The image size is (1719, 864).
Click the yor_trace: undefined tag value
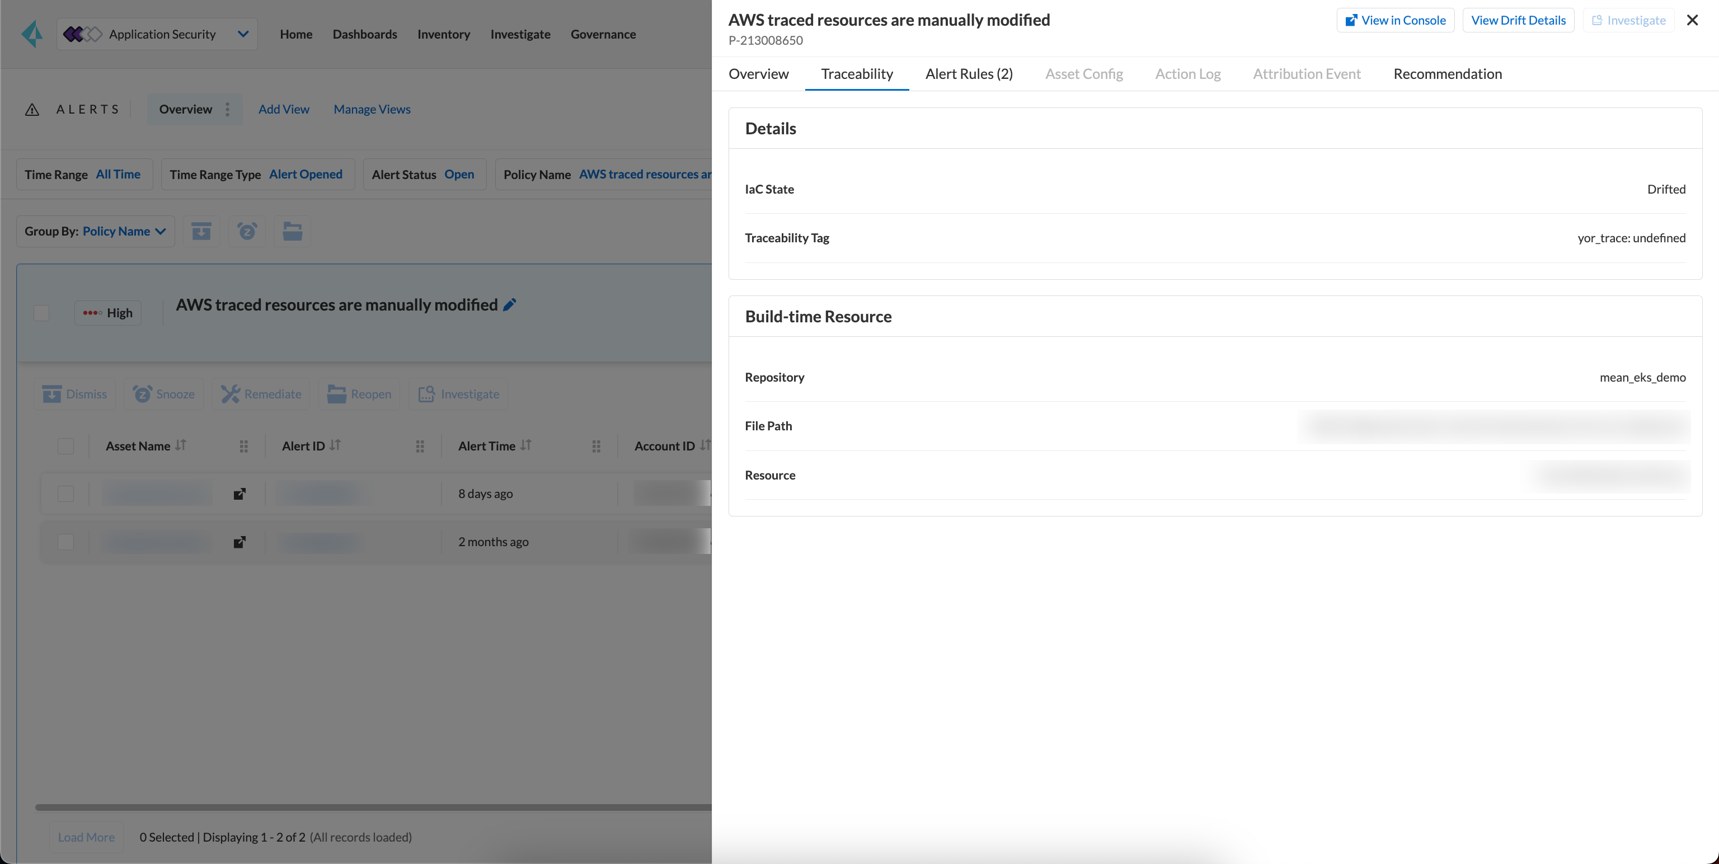[1632, 238]
